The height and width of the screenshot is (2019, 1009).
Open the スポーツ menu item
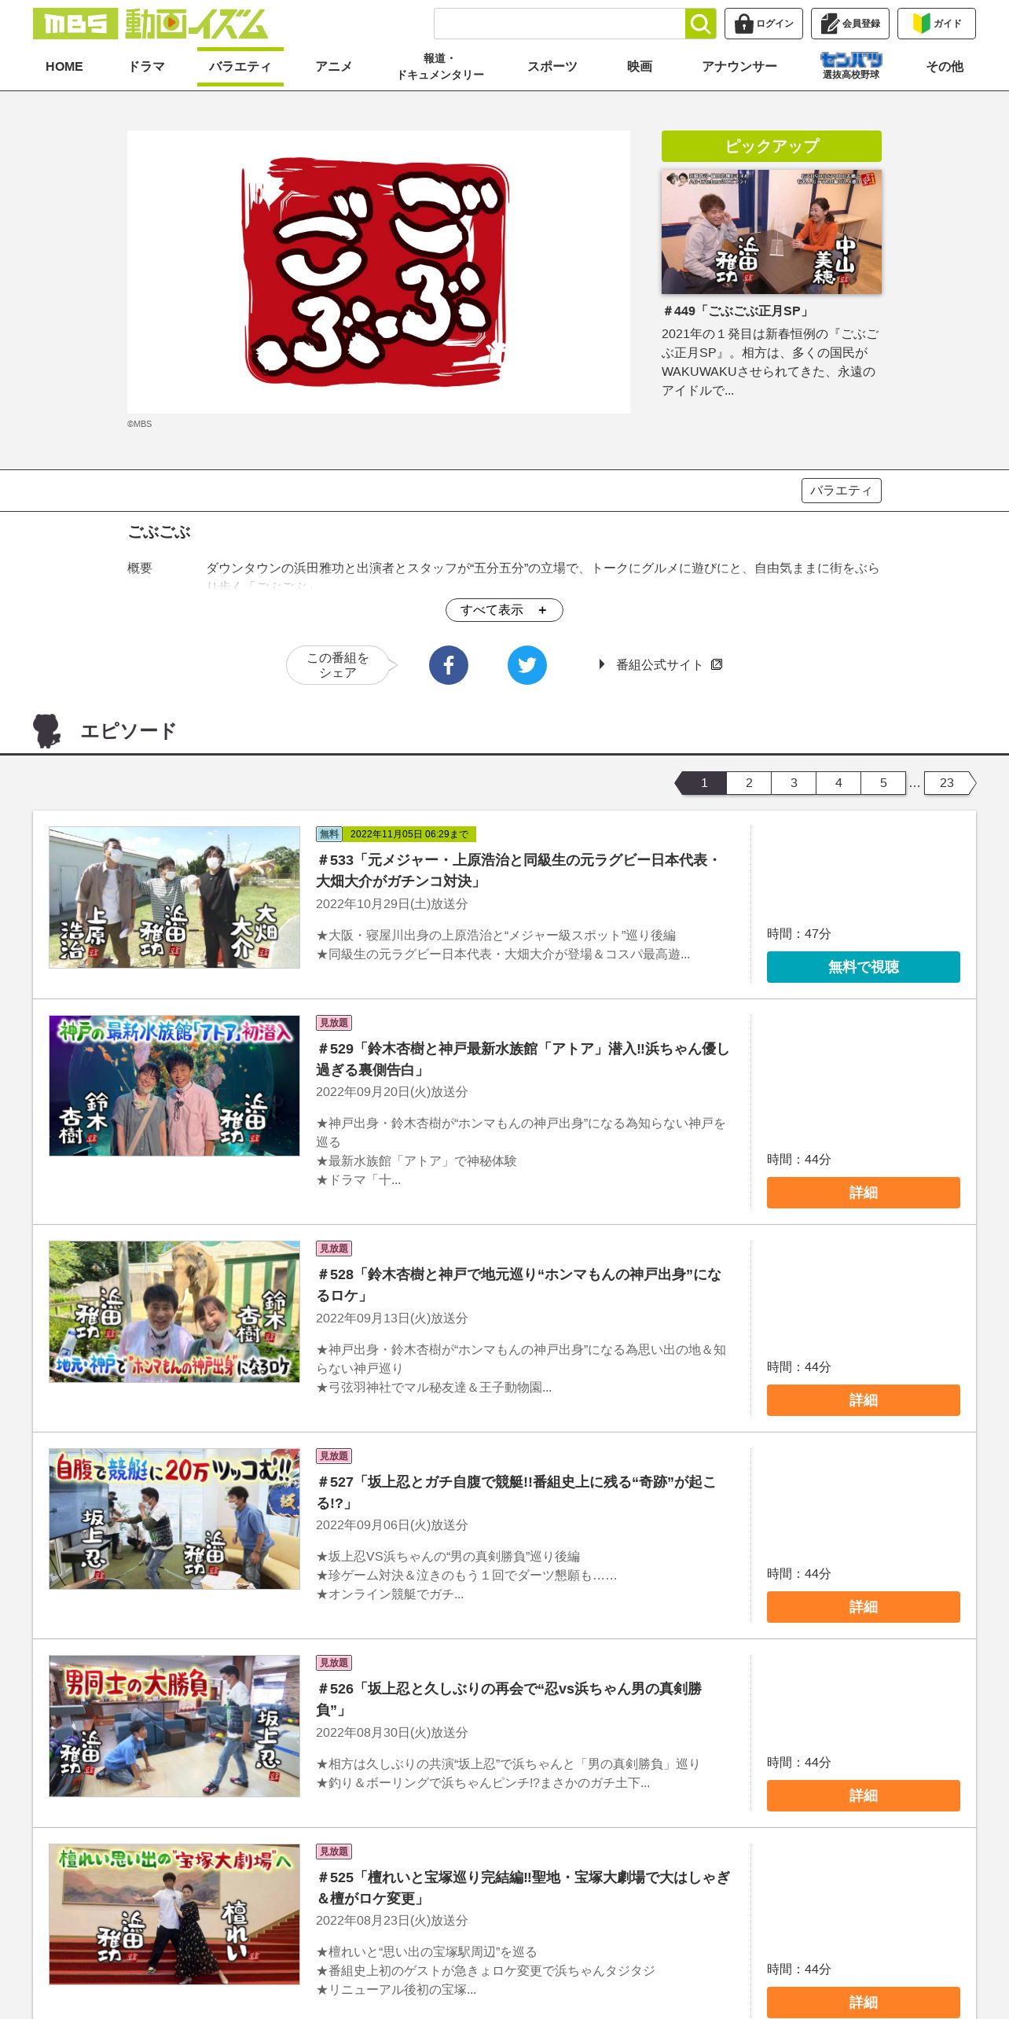click(552, 67)
